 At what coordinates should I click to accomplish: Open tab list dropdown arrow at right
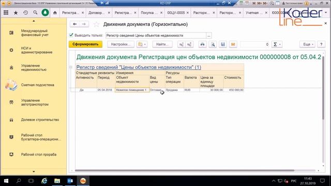326,12
